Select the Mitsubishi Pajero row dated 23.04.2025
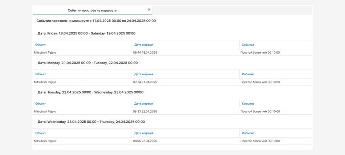This screenshot has height=155, width=345. click(x=45, y=141)
